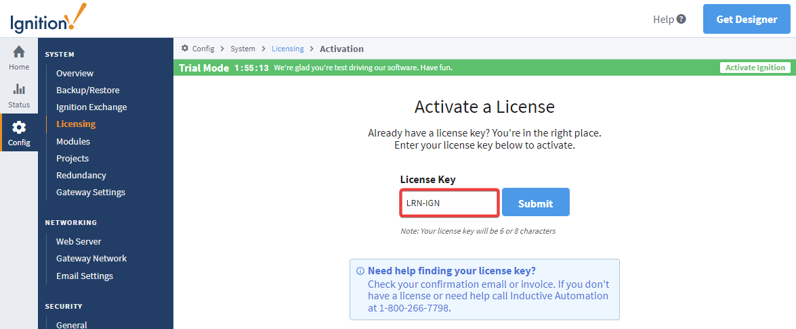Viewport: 796px width, 329px height.
Task: Click the info icon in help box
Action: coord(360,270)
